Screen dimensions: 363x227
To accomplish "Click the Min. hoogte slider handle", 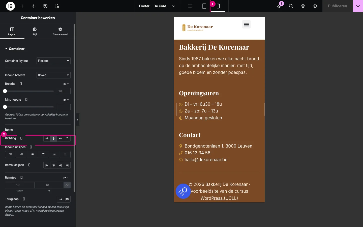I will point(5,107).
